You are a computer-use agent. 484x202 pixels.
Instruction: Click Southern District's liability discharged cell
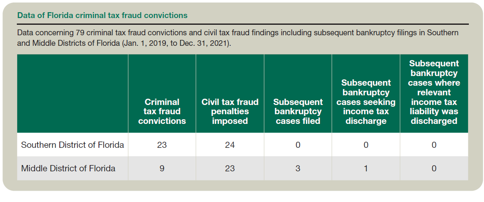click(x=434, y=145)
